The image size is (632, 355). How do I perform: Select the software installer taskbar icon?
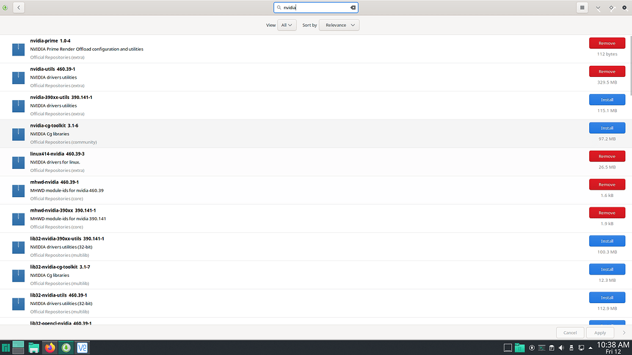tap(66, 348)
